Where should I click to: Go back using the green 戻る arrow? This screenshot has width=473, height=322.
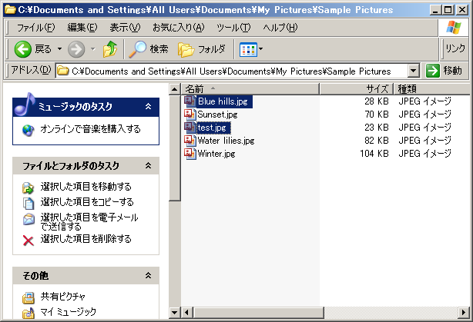(x=23, y=49)
